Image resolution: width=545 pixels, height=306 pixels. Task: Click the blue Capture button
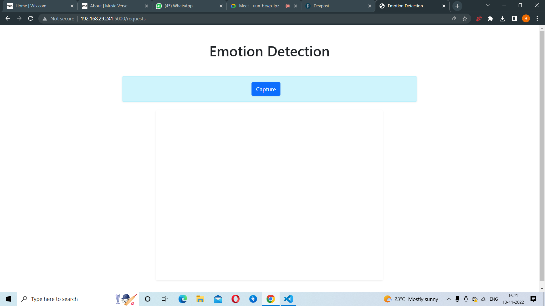(x=266, y=89)
